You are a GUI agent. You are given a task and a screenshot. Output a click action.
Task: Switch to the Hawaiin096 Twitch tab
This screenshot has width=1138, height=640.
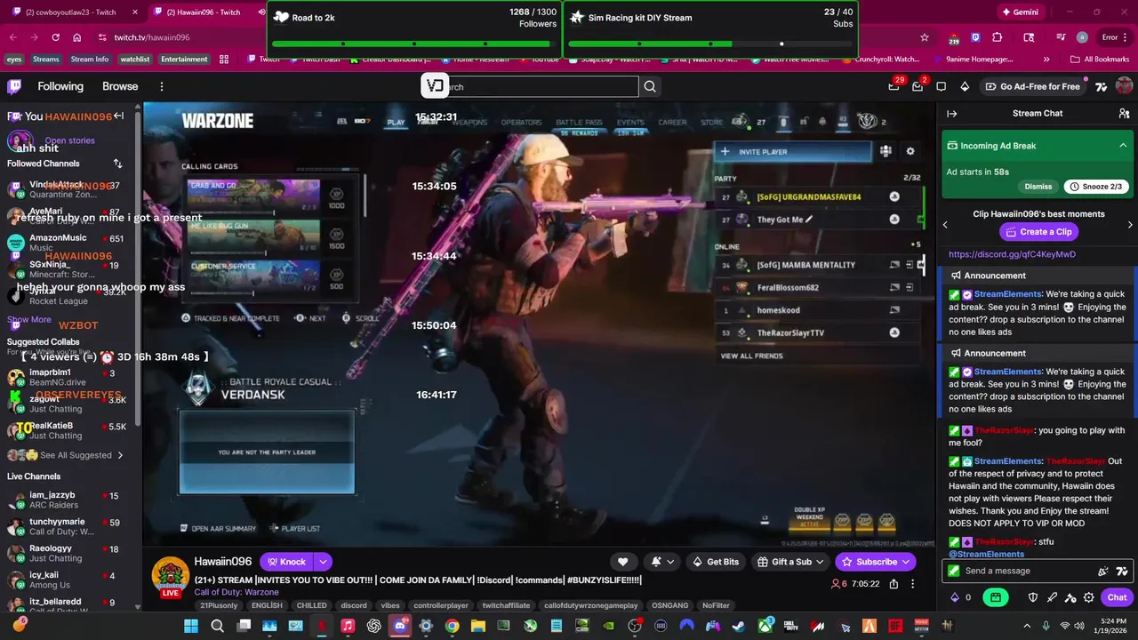coord(204,12)
